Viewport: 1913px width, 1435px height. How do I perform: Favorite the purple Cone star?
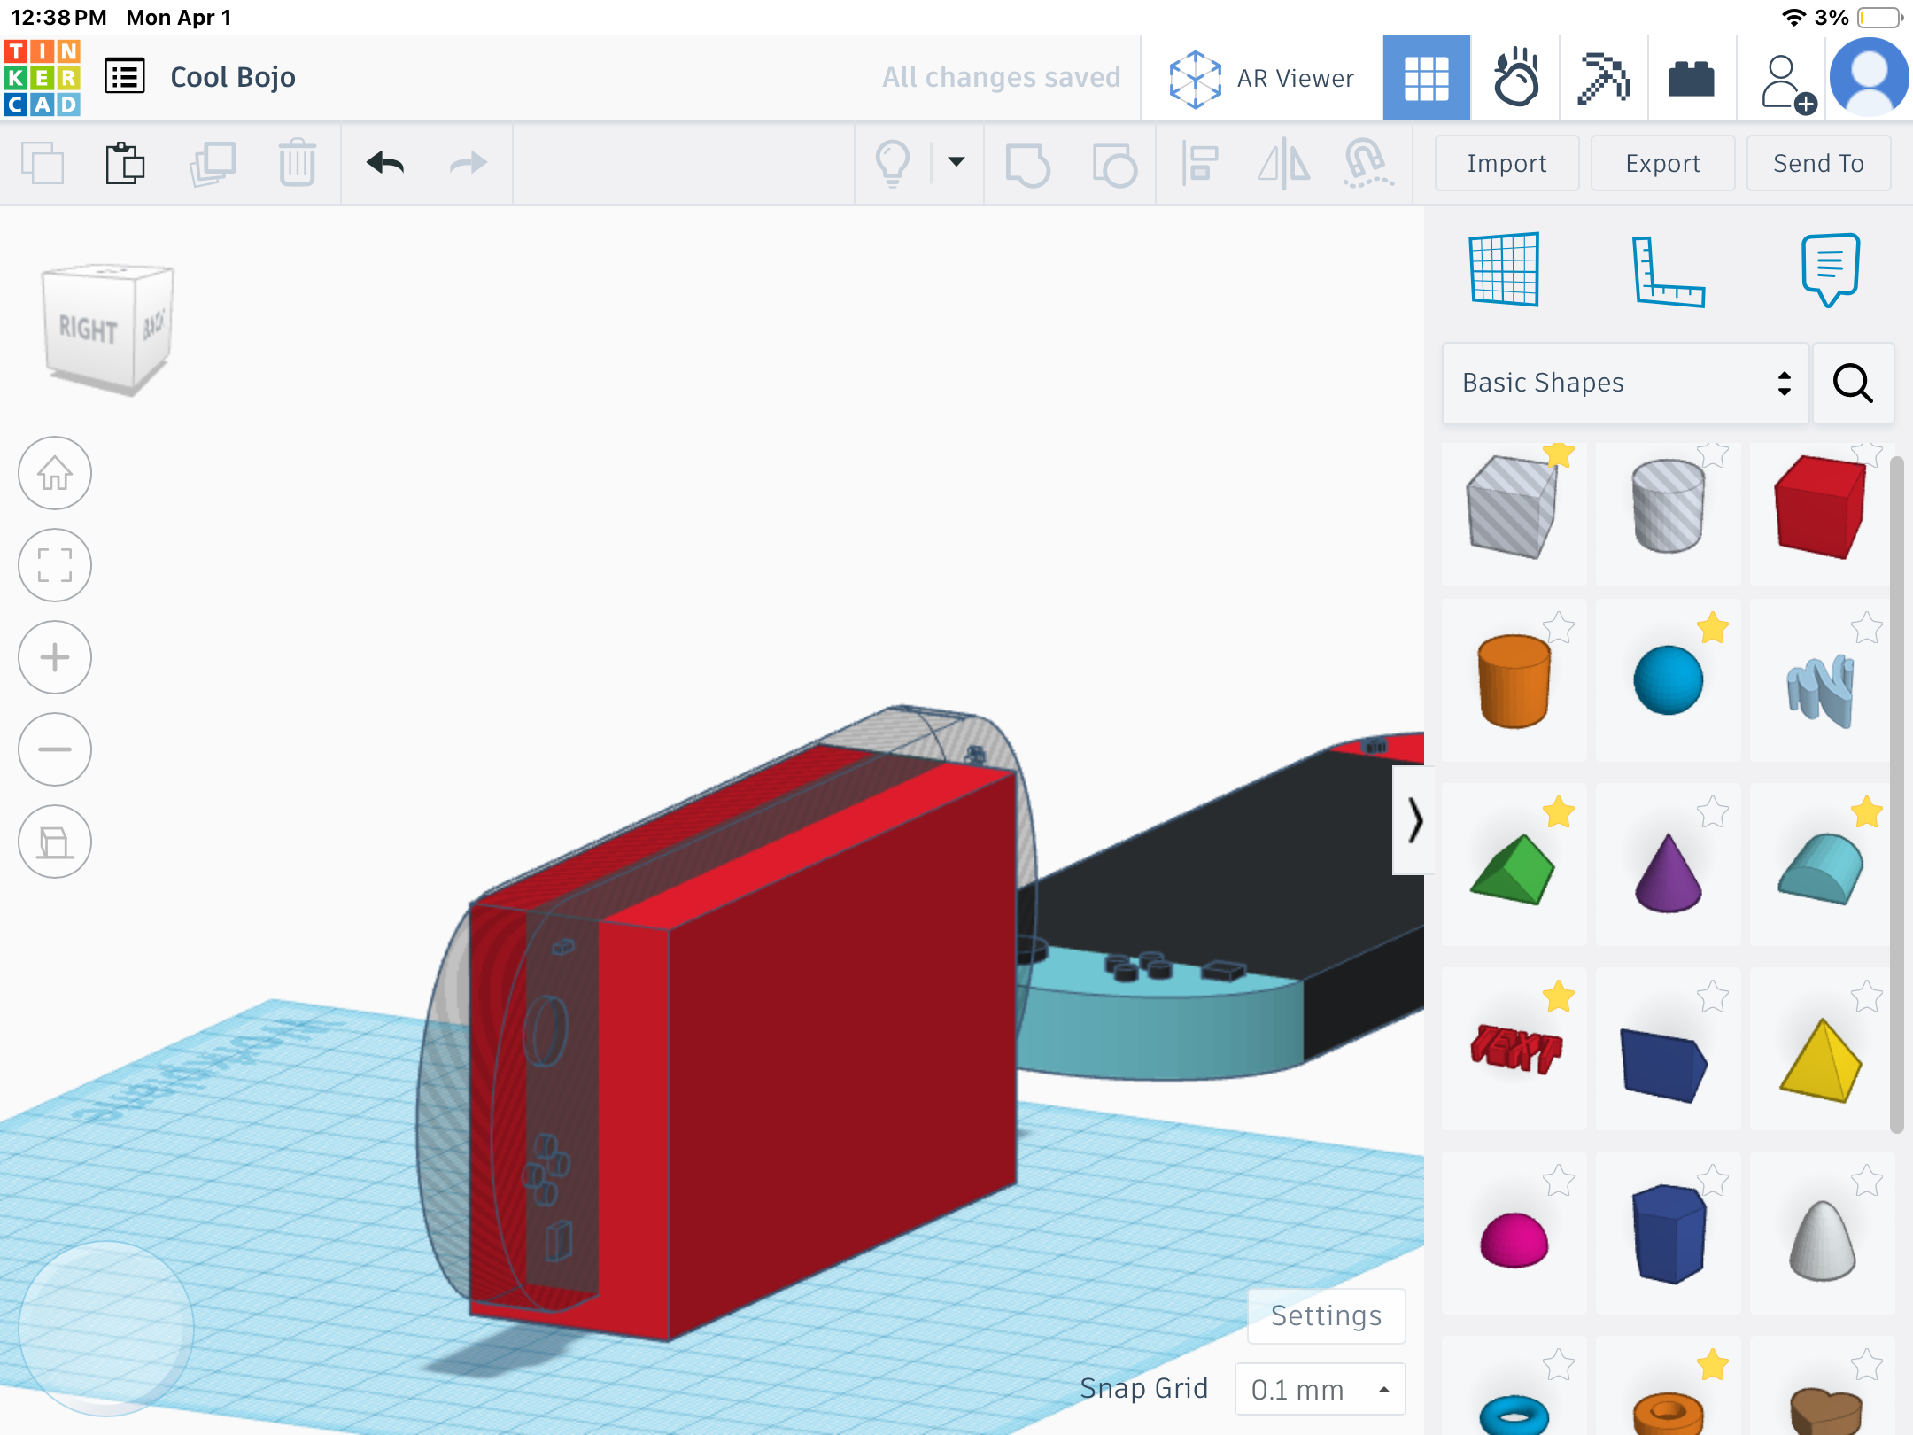[1713, 811]
